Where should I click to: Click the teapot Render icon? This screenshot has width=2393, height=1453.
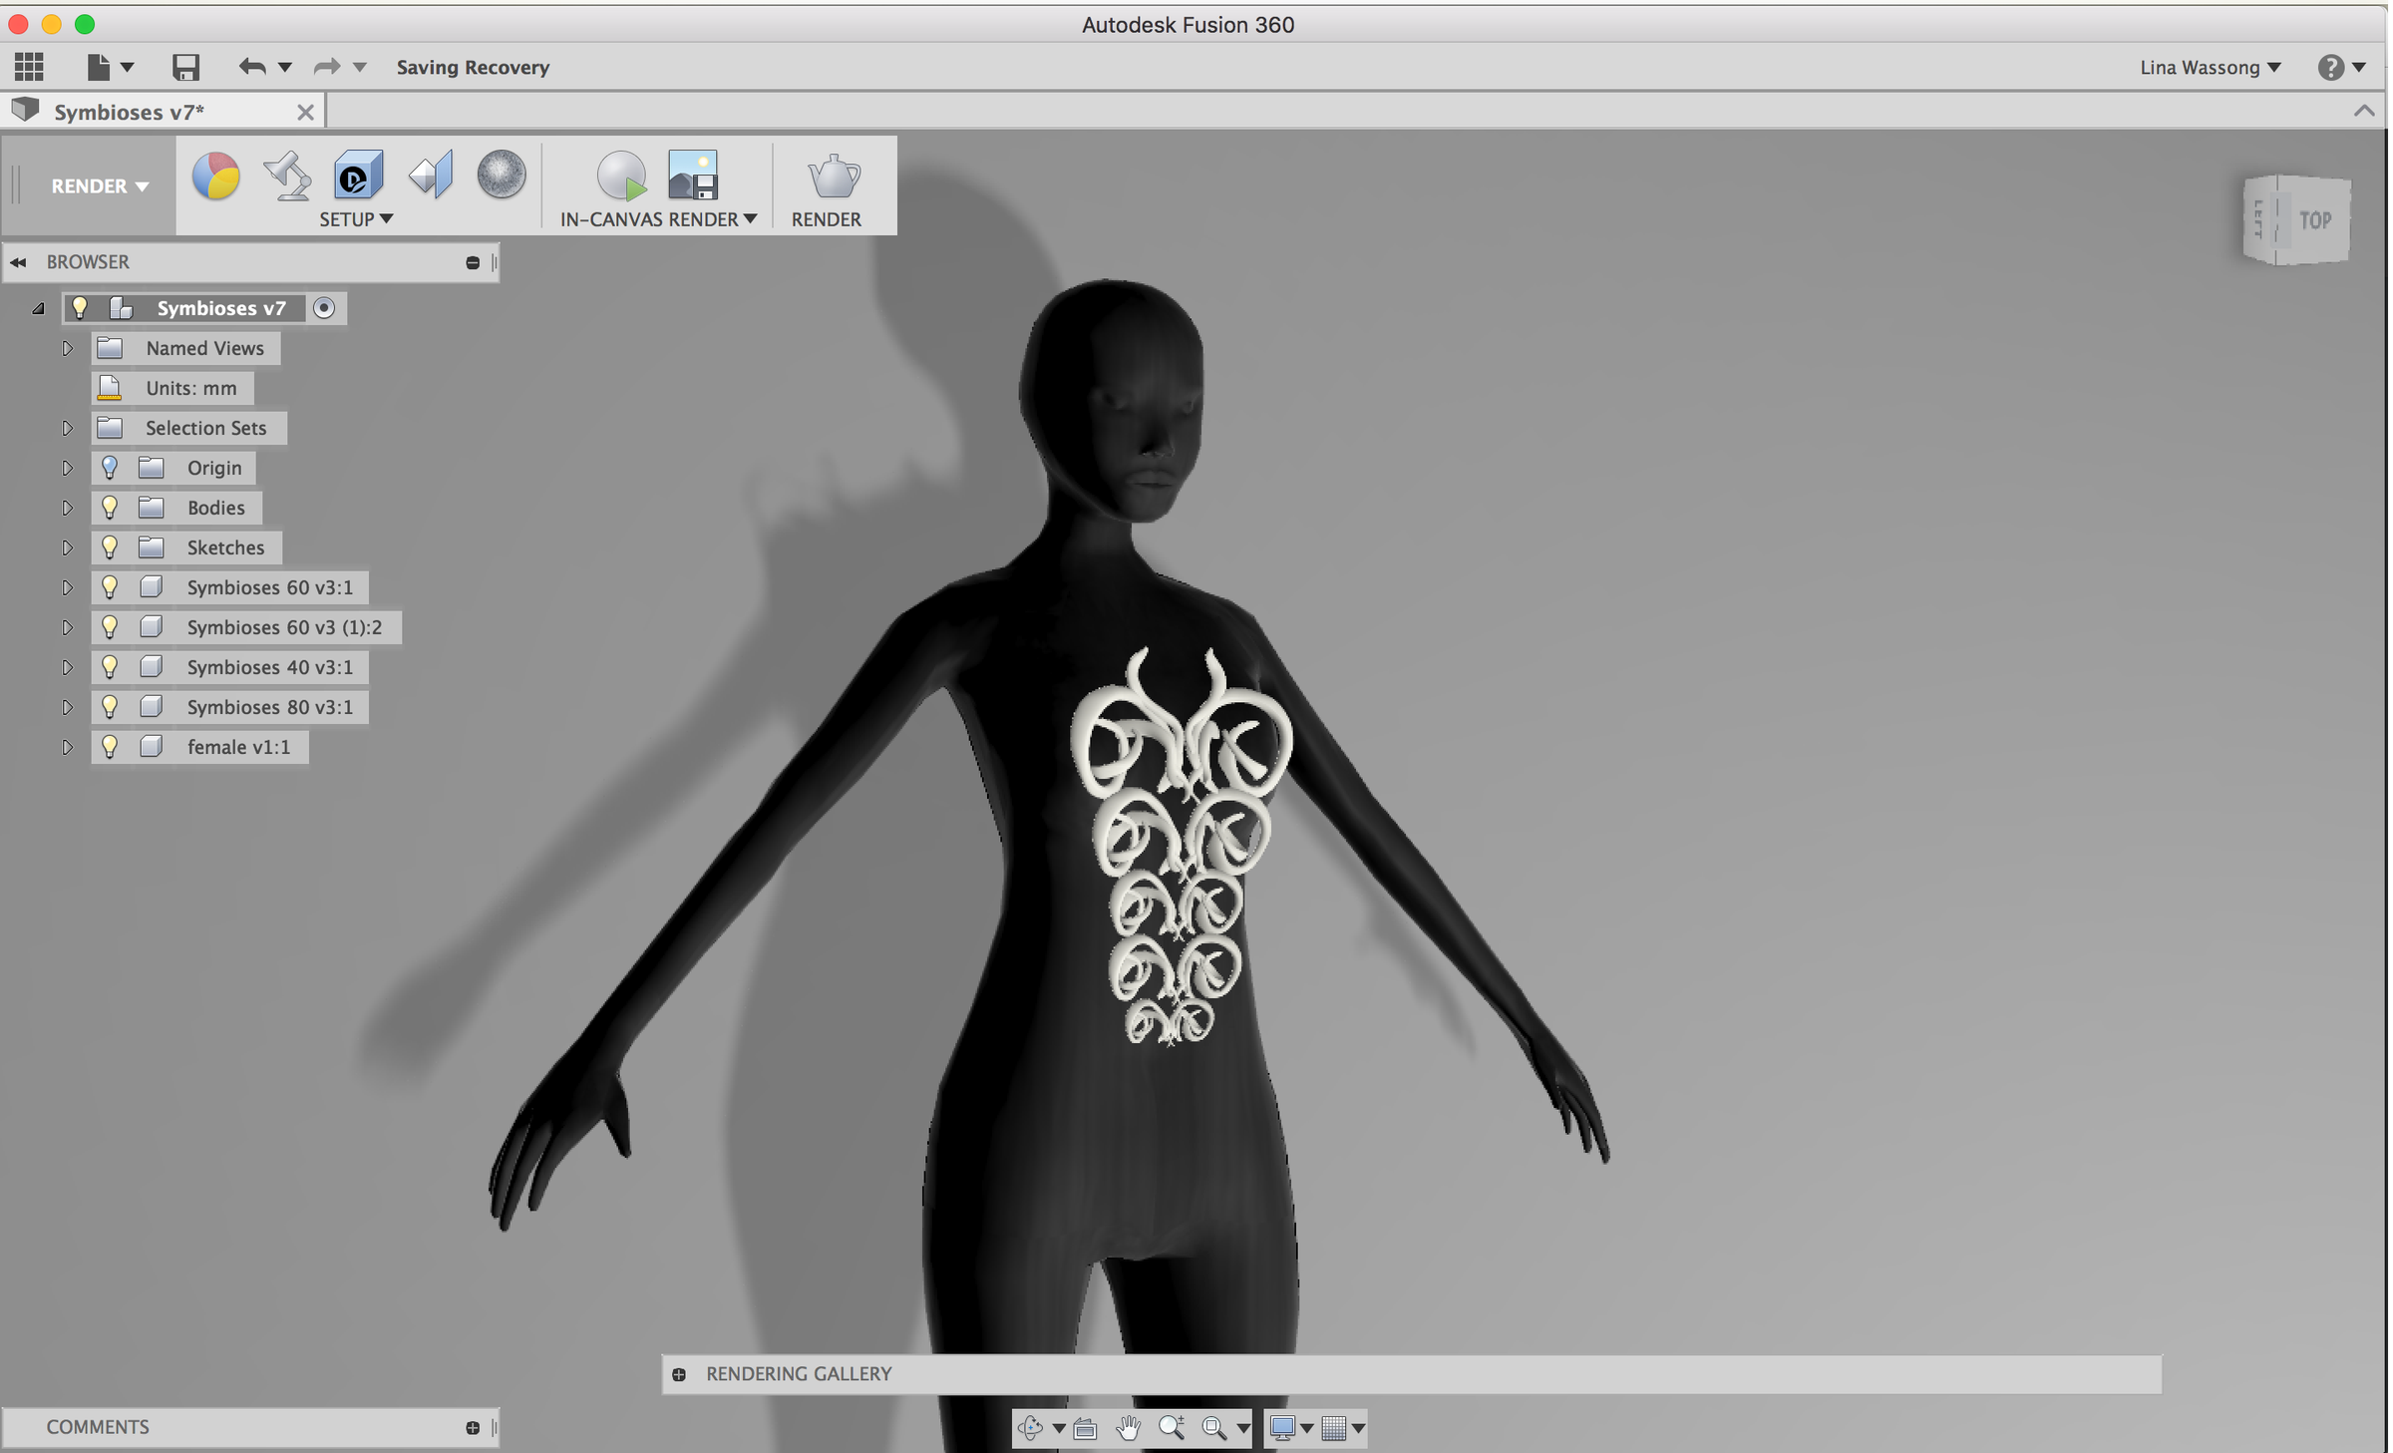pyautogui.click(x=830, y=180)
